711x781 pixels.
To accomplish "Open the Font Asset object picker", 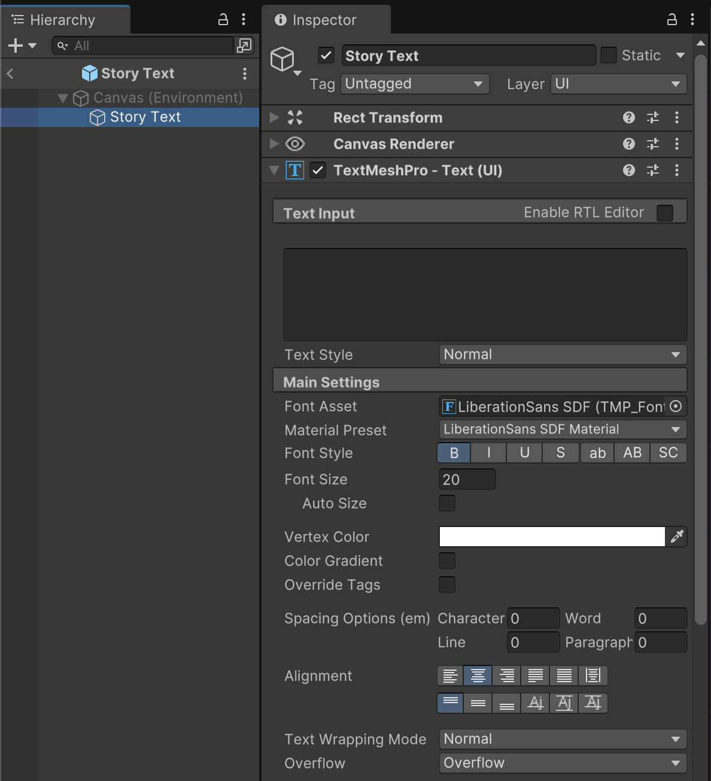I will point(676,407).
